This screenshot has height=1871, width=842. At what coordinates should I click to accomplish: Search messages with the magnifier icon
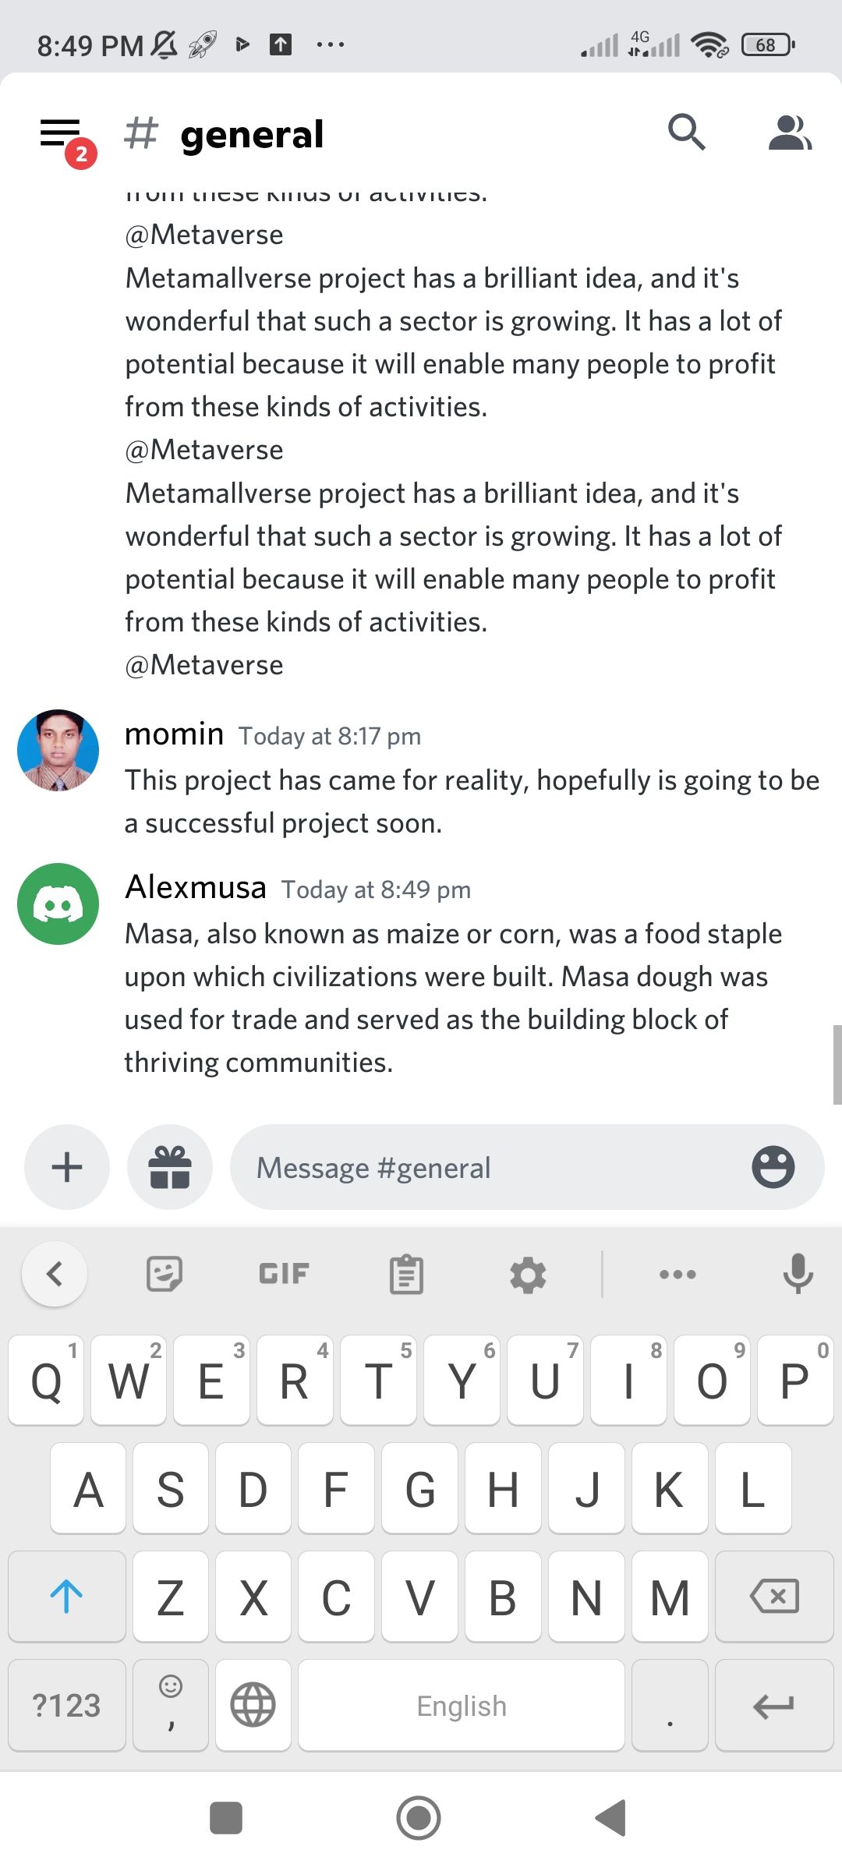click(686, 133)
